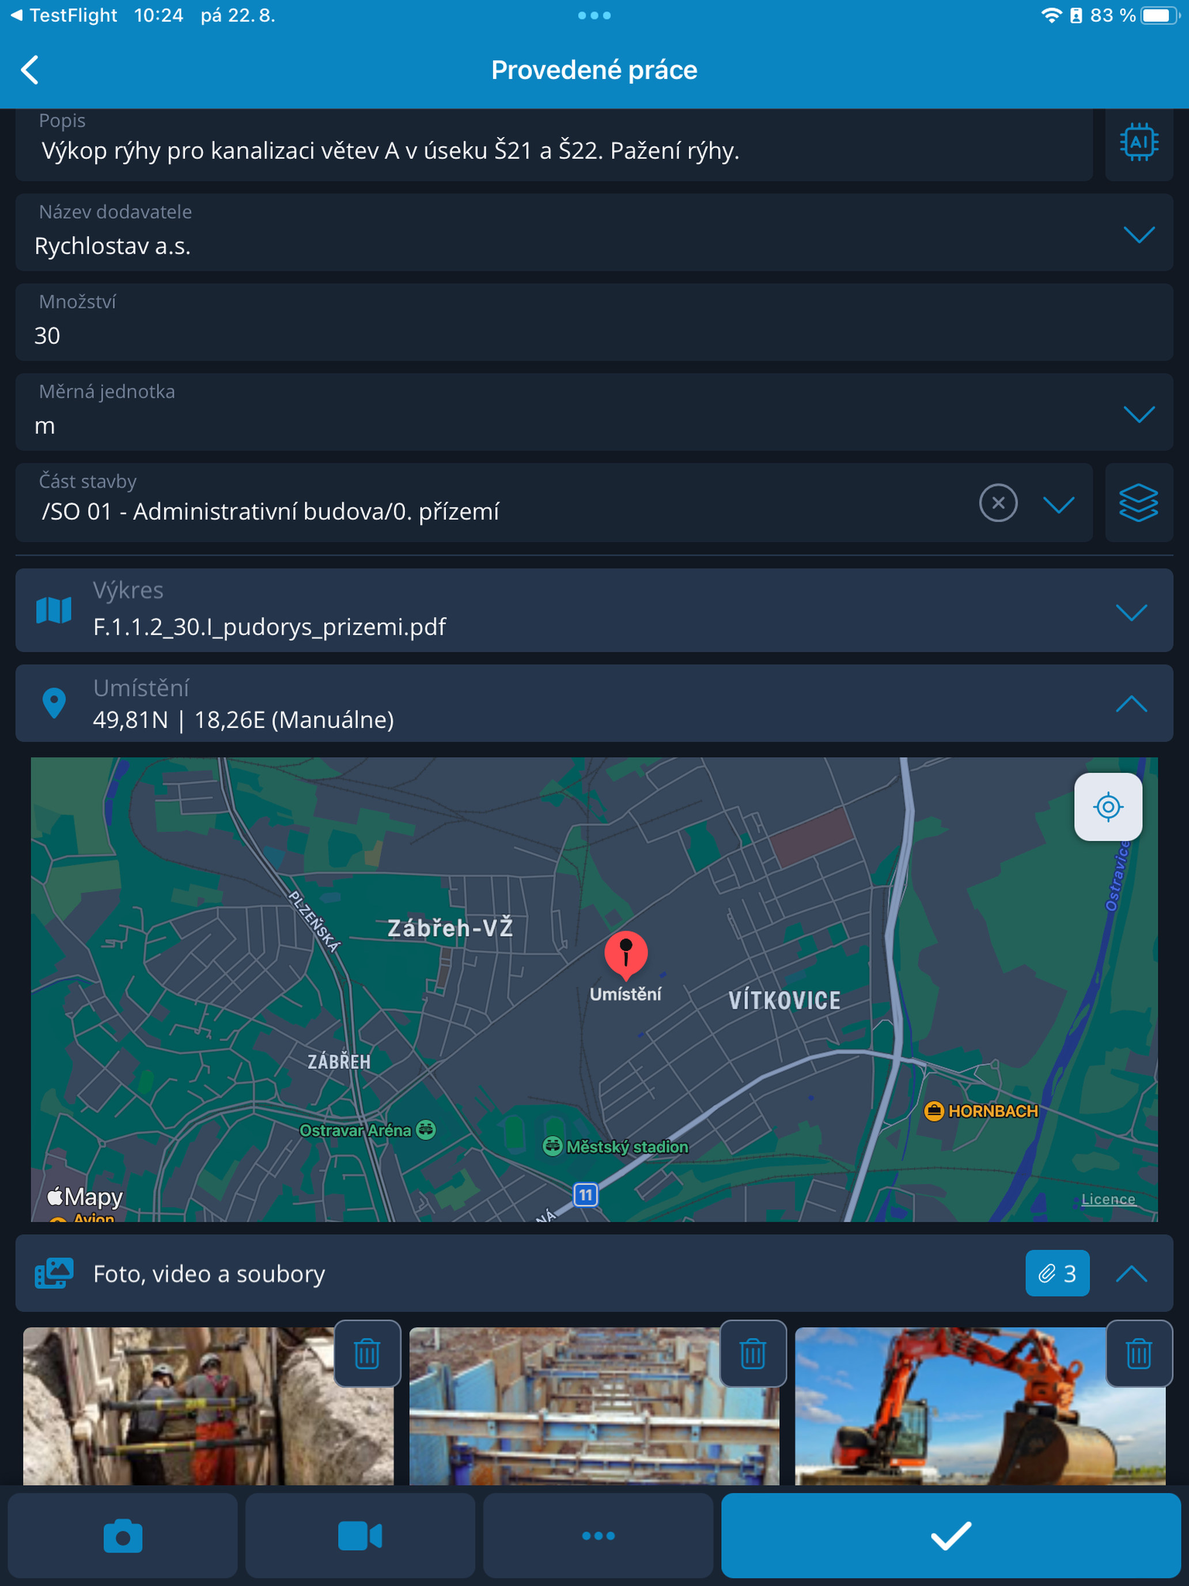Collapse the Umístění location section
Image resolution: width=1189 pixels, height=1586 pixels.
click(1131, 703)
